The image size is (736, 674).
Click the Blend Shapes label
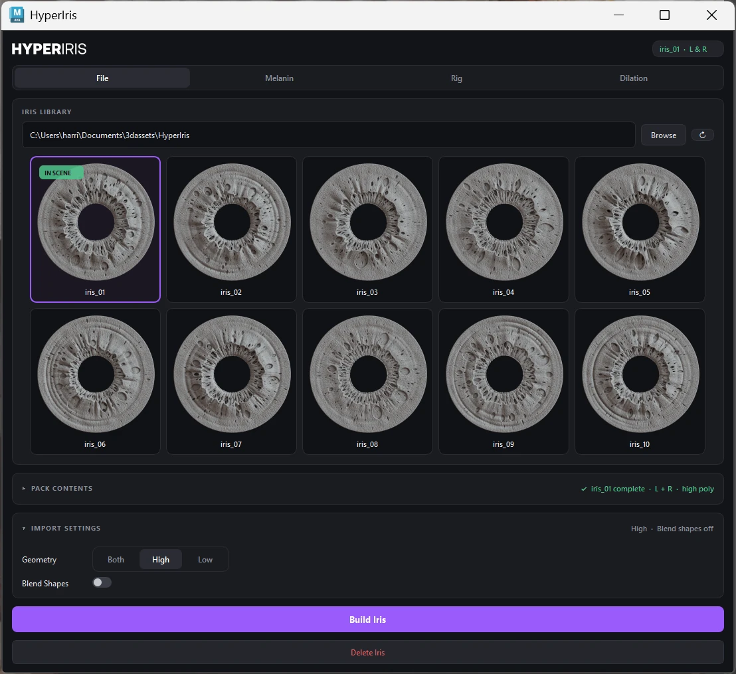coord(45,584)
